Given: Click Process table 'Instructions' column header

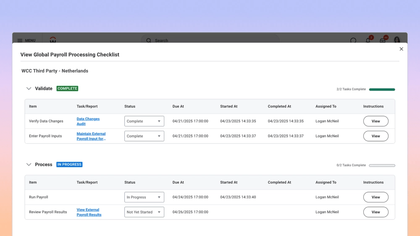Looking at the screenshot, I should point(373,182).
